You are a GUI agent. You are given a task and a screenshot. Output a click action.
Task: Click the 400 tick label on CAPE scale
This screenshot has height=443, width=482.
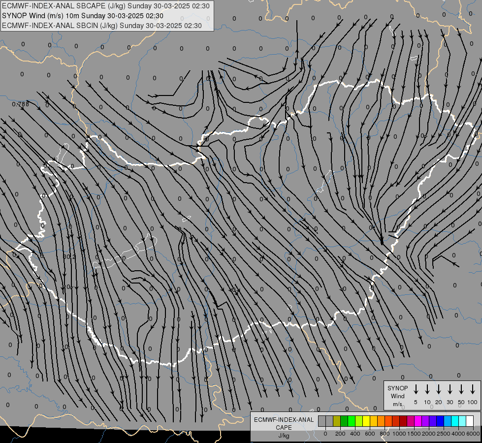coord(355,434)
